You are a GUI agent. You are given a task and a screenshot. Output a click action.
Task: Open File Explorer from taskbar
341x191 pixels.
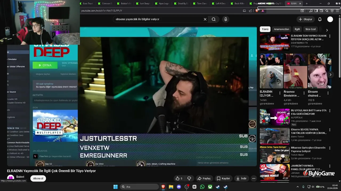pos(171,187)
